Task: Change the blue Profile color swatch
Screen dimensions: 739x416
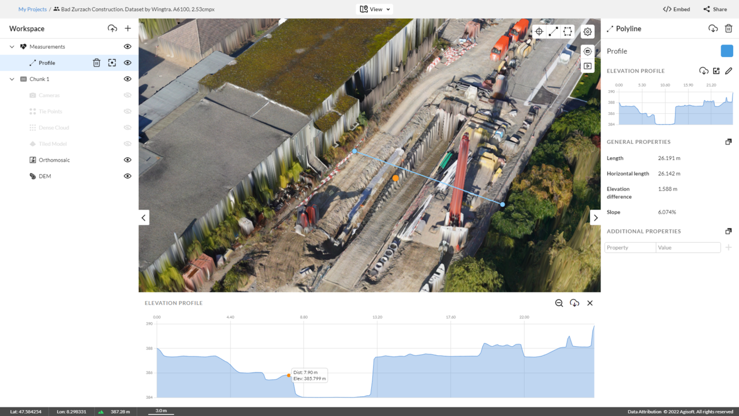Action: point(727,51)
